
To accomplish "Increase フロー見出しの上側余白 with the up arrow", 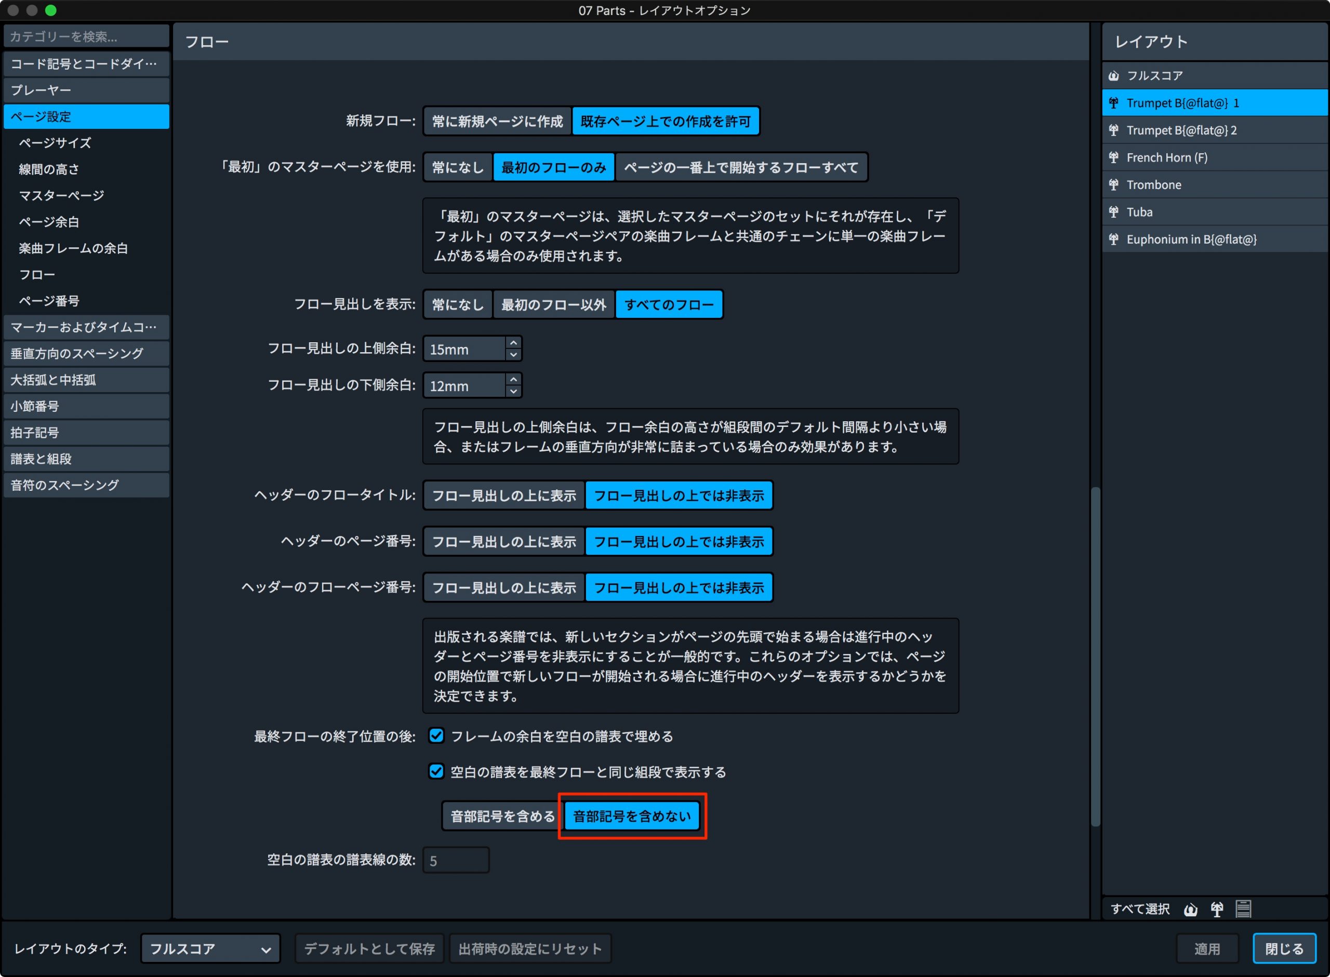I will pos(513,343).
